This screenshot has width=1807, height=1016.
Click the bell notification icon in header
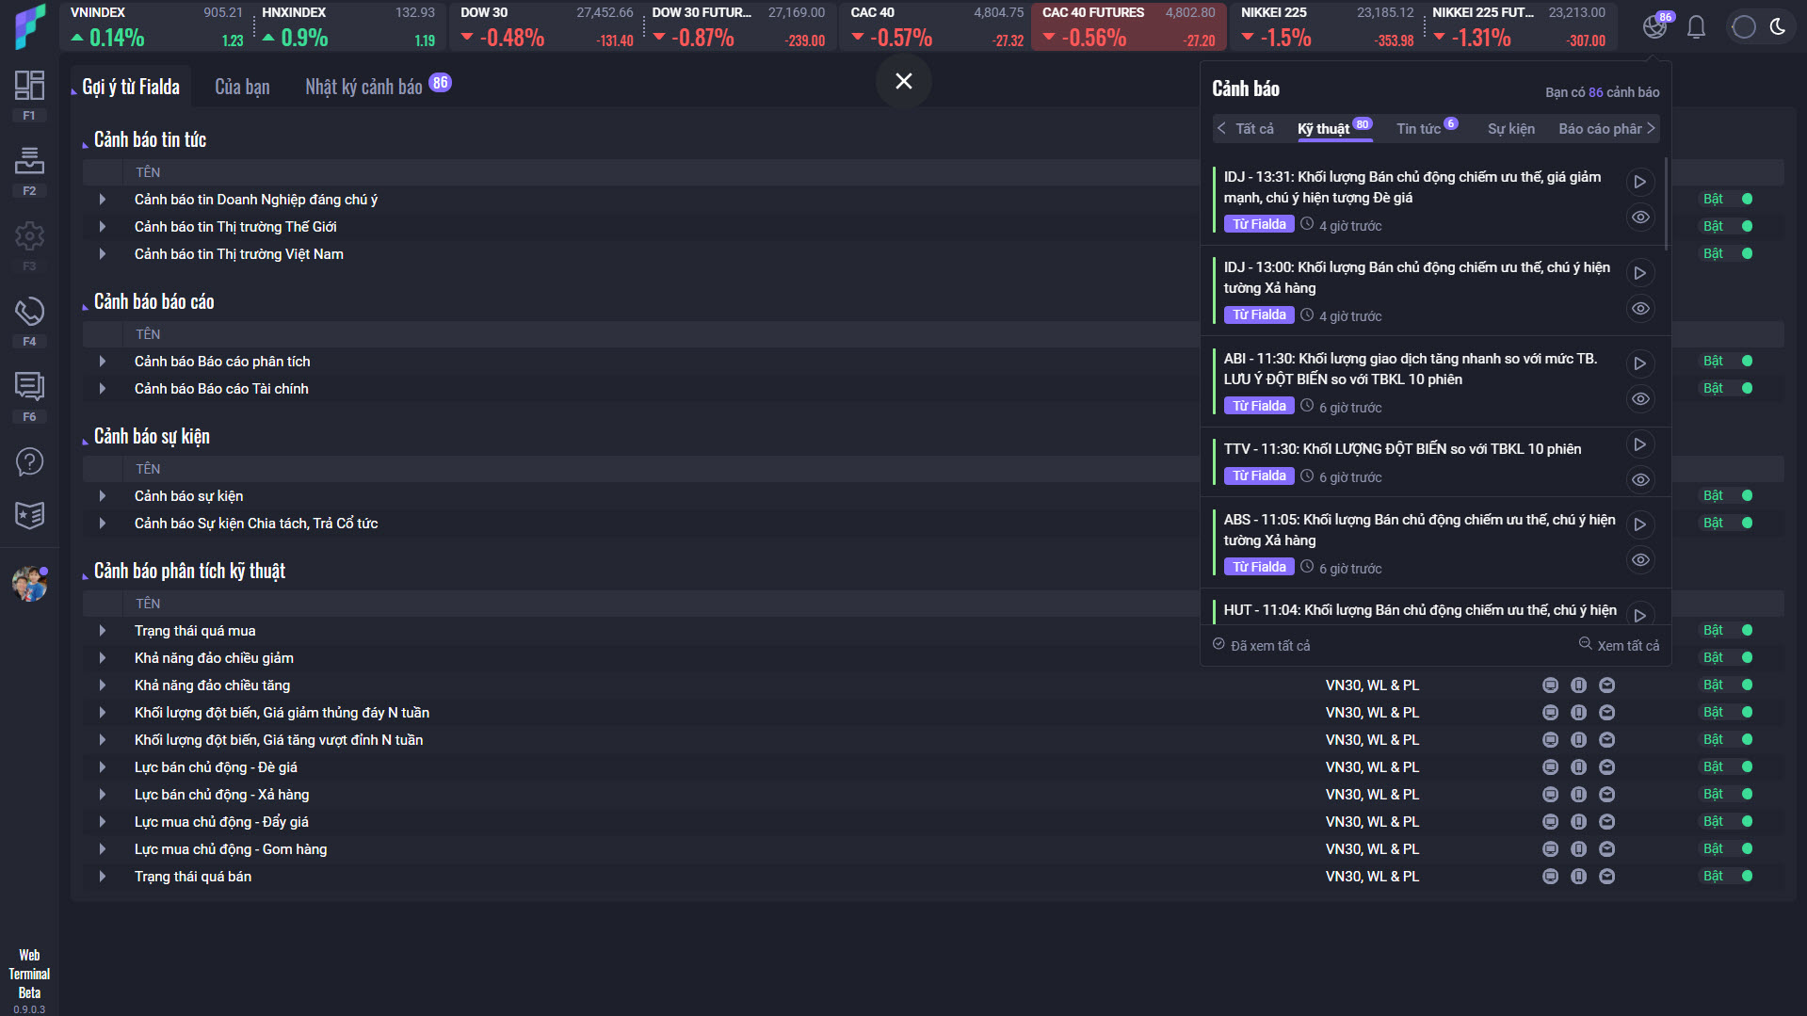[1696, 27]
